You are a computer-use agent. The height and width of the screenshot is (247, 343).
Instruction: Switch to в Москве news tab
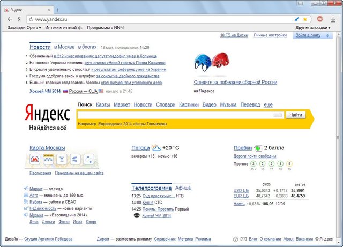[64, 47]
